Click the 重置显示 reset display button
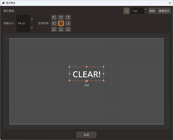The height and width of the screenshot is (140, 173). point(164,11)
